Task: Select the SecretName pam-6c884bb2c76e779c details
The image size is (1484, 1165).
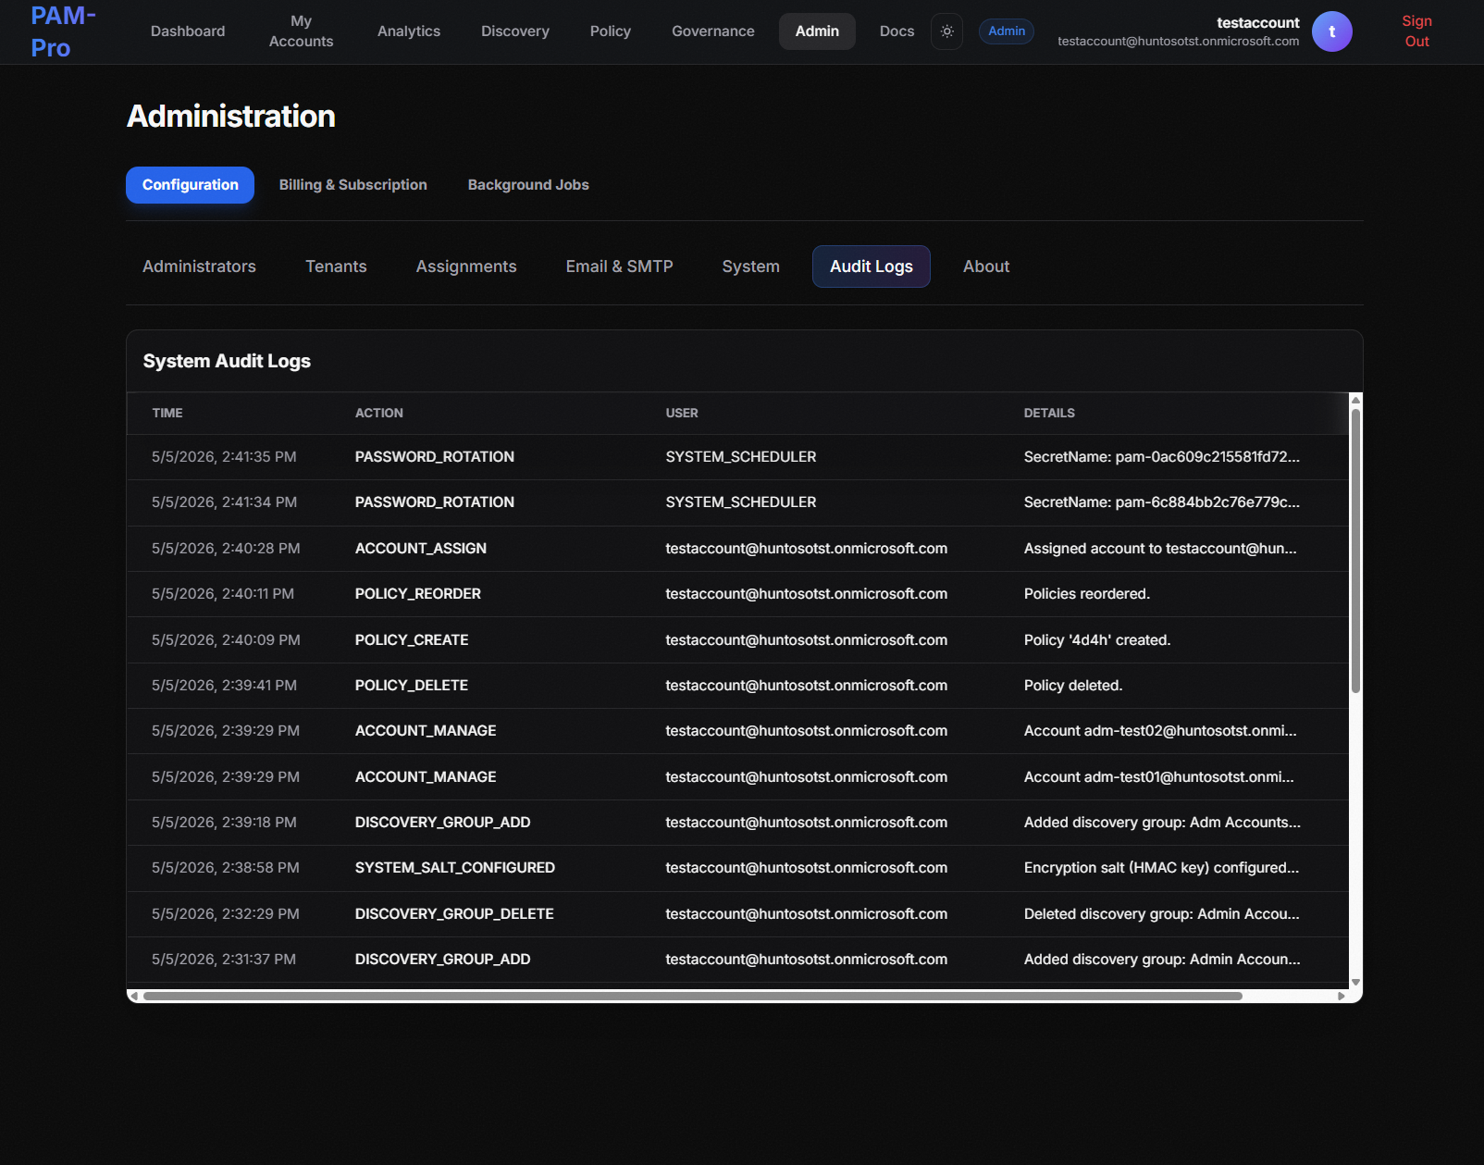Action: [1161, 502]
